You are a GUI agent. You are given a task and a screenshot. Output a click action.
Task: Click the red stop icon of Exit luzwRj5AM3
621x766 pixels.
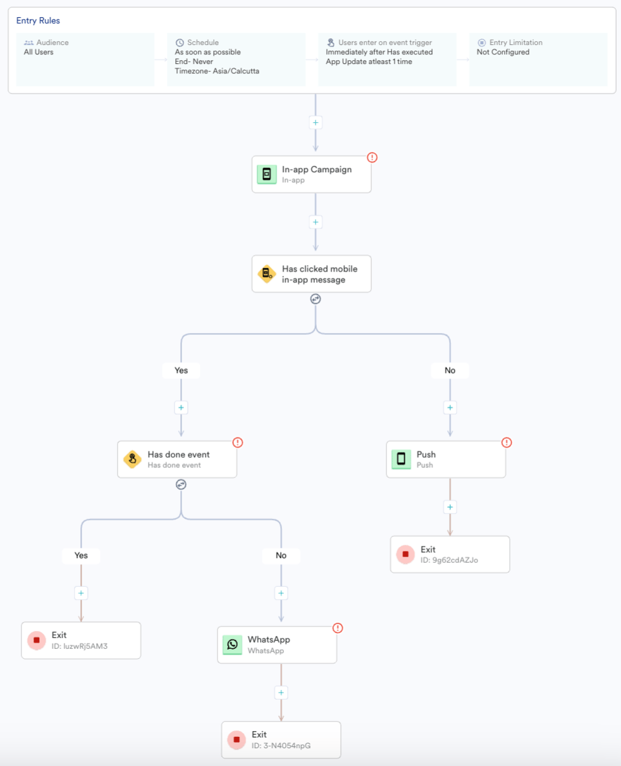37,640
